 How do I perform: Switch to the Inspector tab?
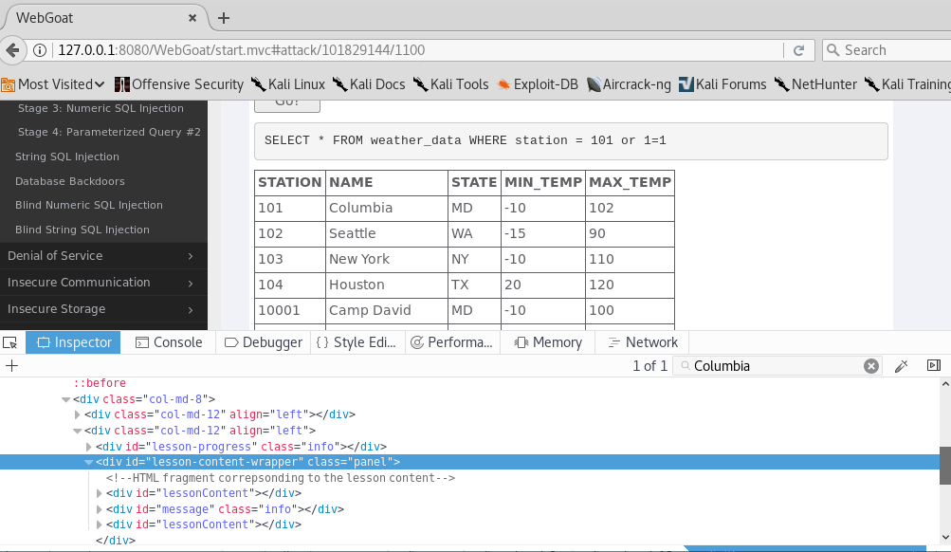73,342
